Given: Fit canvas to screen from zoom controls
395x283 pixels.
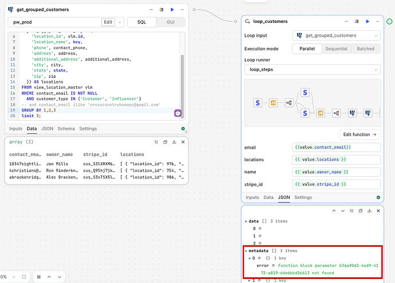Looking at the screenshot, I should [x=24, y=277].
